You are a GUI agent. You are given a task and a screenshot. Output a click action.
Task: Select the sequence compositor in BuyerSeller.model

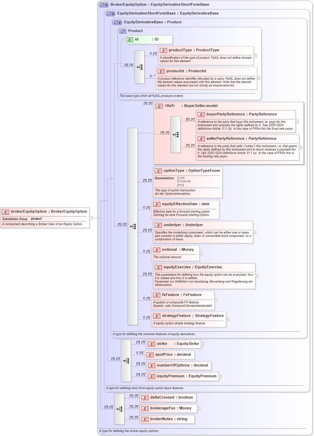[176, 135]
